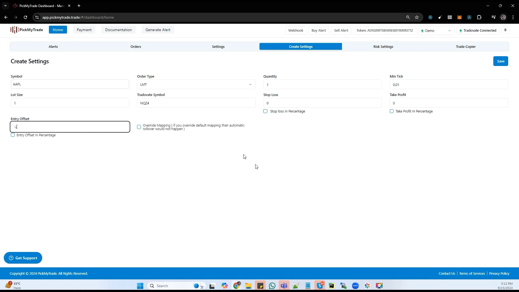519x292 pixels.
Task: Click the Save button
Action: click(x=500, y=61)
